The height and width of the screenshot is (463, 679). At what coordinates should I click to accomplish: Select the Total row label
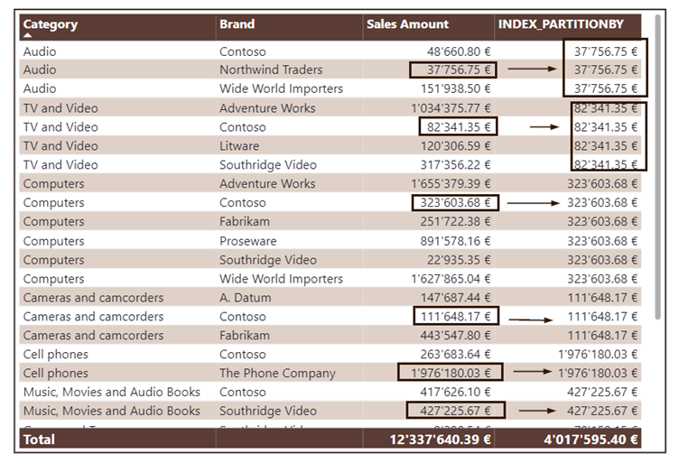[39, 440]
